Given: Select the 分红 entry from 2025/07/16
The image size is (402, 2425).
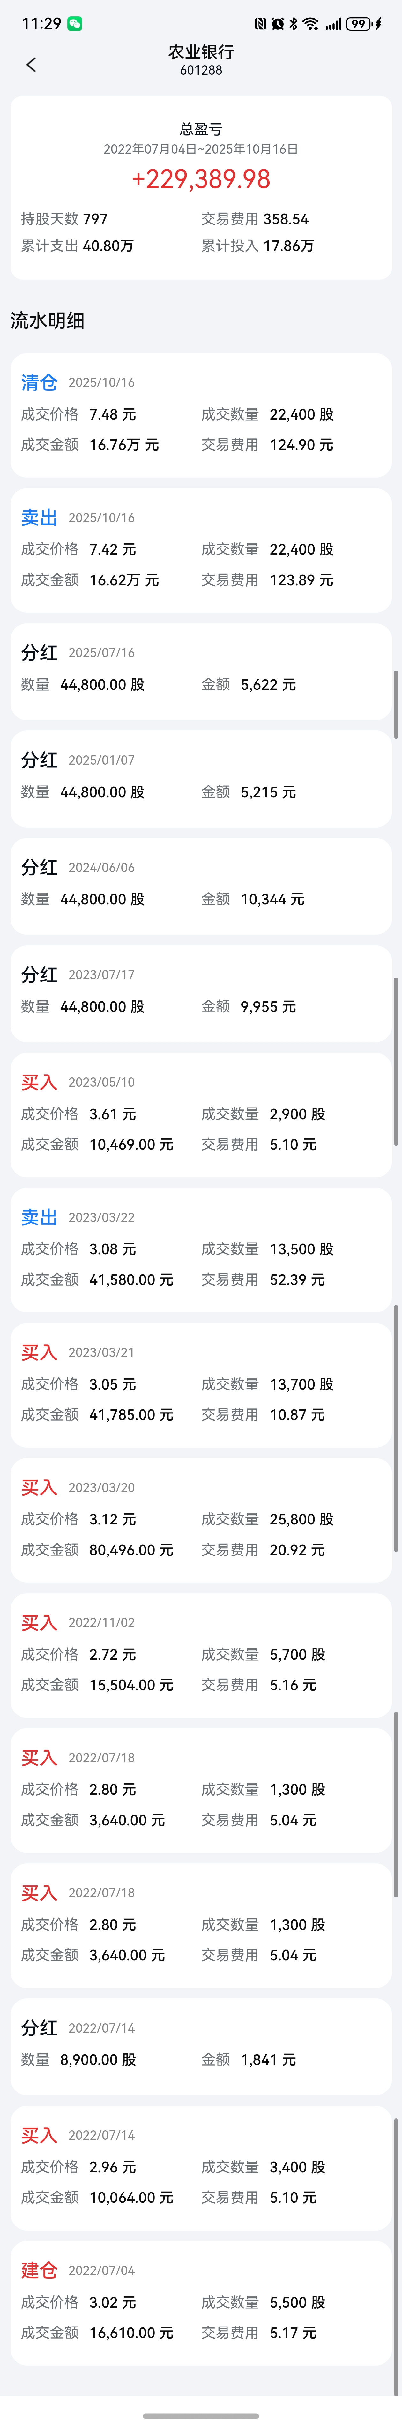Looking at the screenshot, I should point(201,671).
